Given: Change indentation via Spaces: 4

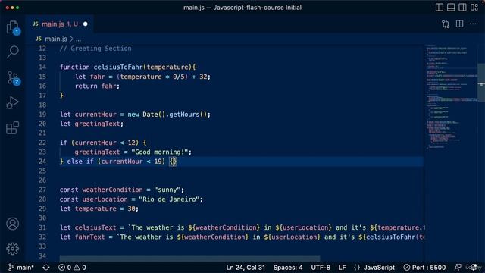Looking at the screenshot, I should pos(288,268).
